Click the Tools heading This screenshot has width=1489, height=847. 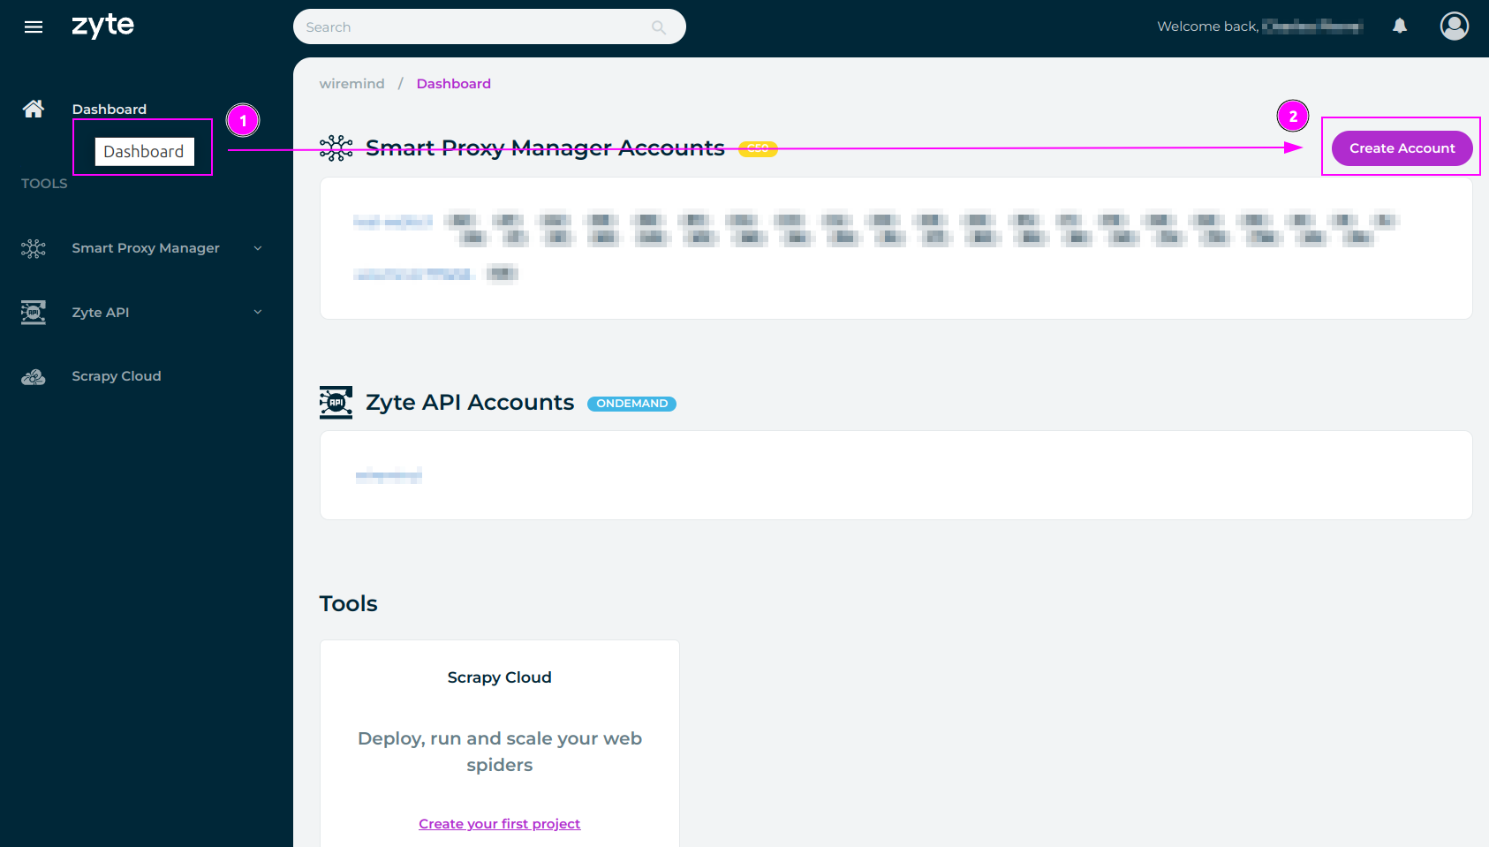[x=348, y=604]
